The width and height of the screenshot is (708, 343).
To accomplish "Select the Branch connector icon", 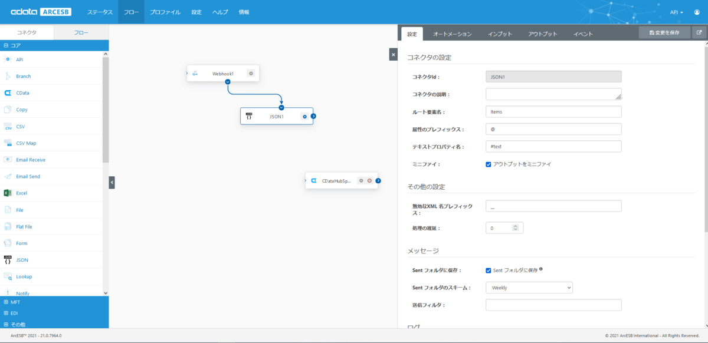I will 8,76.
